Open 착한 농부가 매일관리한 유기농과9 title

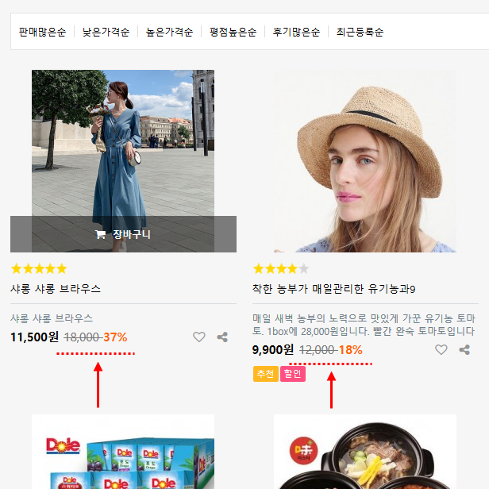[x=333, y=289]
